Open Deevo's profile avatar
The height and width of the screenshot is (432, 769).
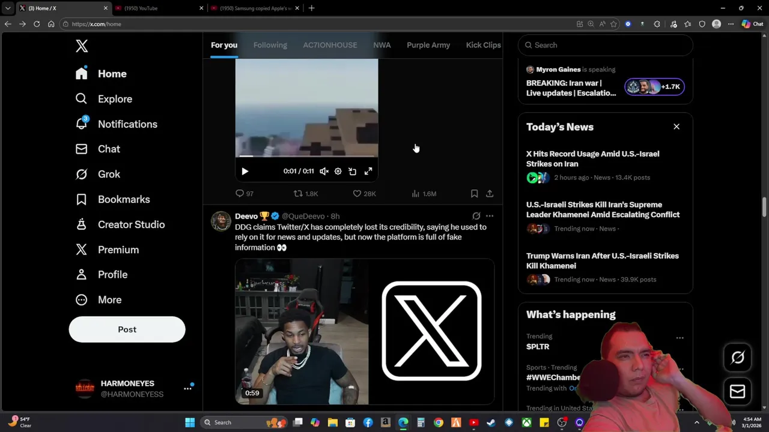point(220,221)
